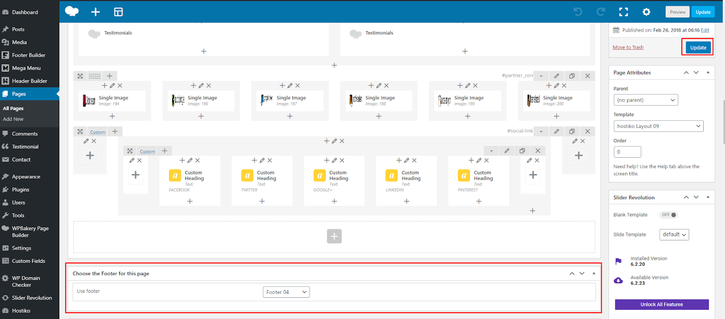The width and height of the screenshot is (725, 319).
Task: Open the Slide Template default dropdown
Action: (674, 235)
